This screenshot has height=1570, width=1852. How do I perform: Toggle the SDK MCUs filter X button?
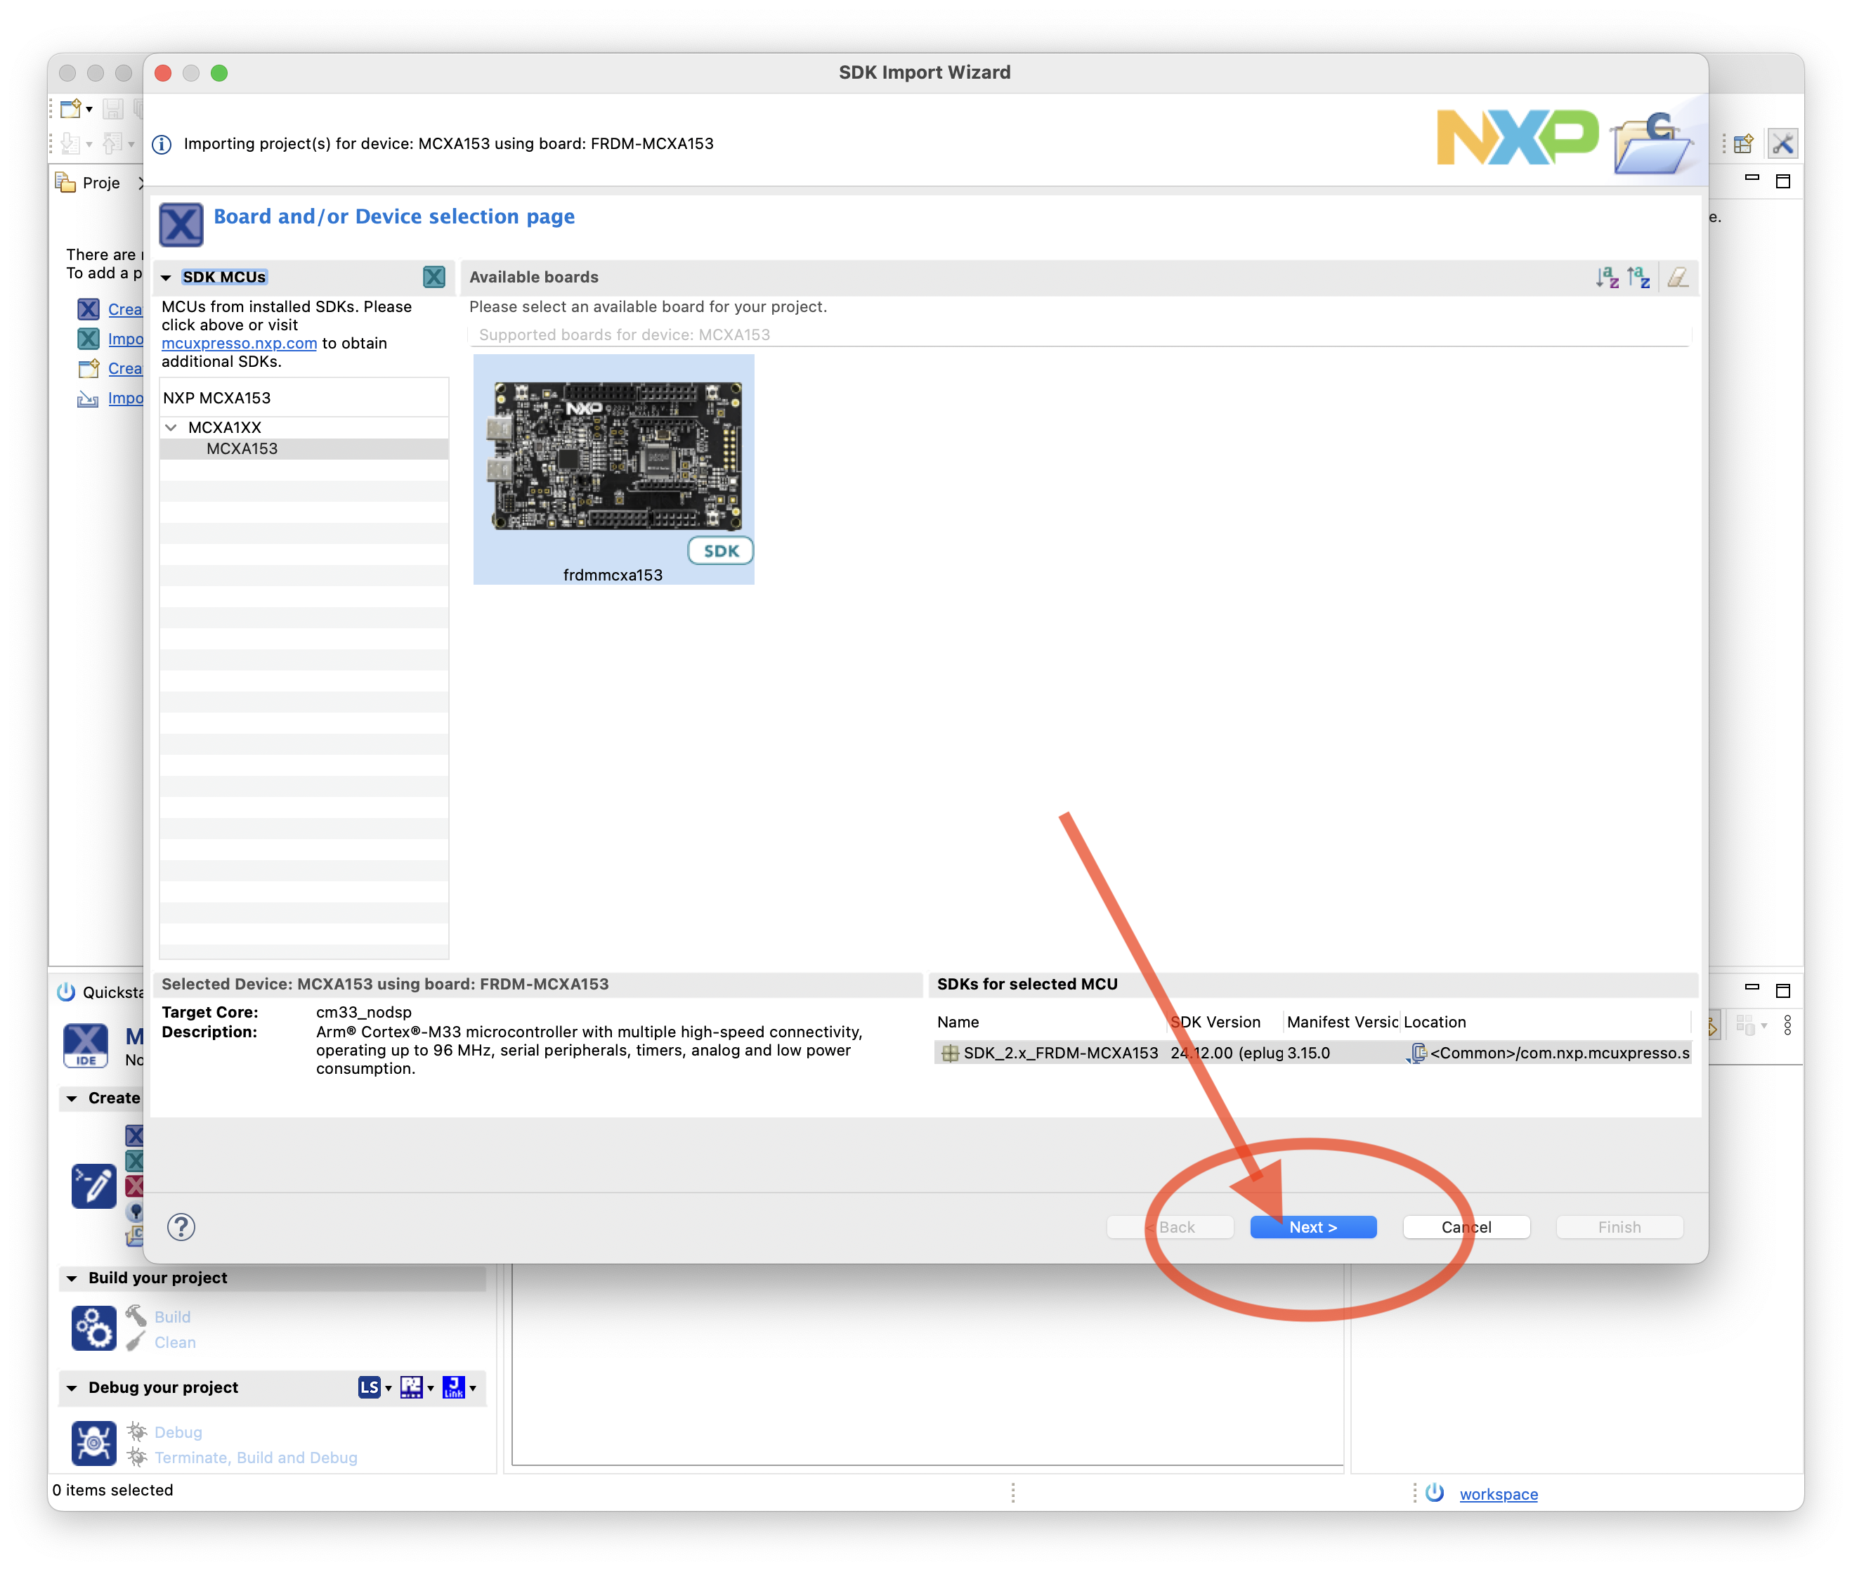coord(434,277)
